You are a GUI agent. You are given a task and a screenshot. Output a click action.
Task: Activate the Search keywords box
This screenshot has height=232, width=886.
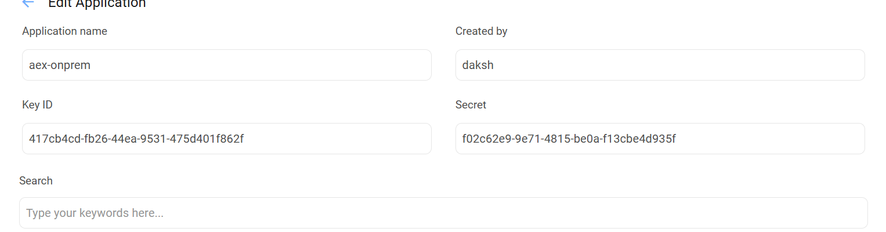pyautogui.click(x=443, y=213)
